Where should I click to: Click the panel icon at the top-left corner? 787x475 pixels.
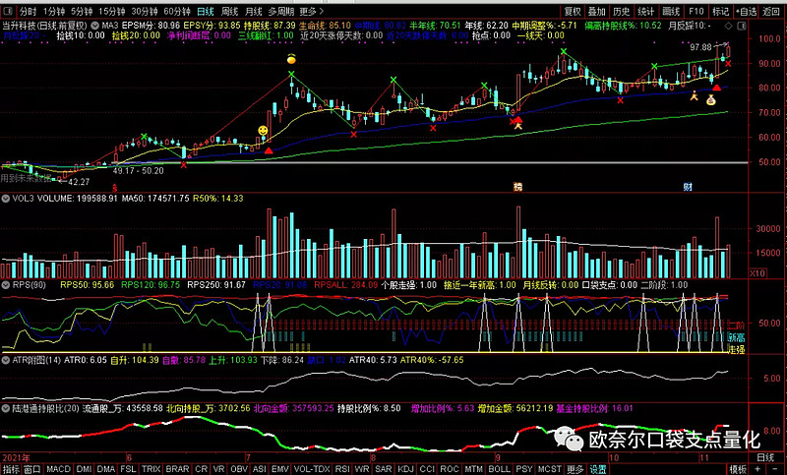coord(10,11)
